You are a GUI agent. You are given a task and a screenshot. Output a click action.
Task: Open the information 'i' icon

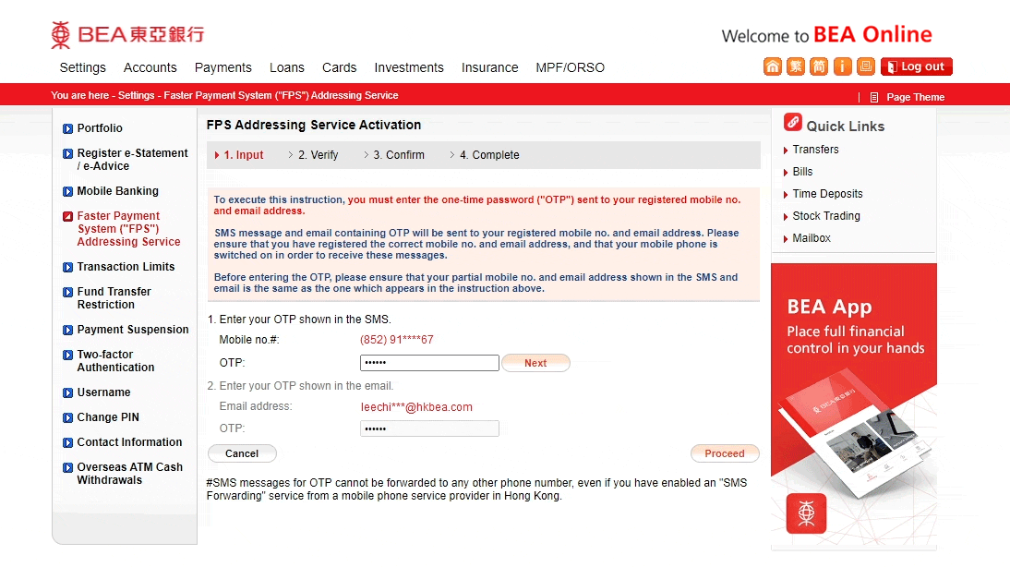tap(843, 66)
